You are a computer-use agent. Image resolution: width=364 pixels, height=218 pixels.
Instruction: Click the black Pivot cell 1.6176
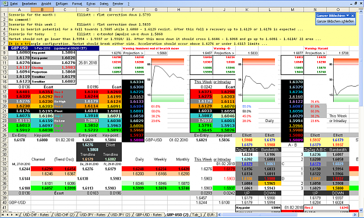[19, 111]
